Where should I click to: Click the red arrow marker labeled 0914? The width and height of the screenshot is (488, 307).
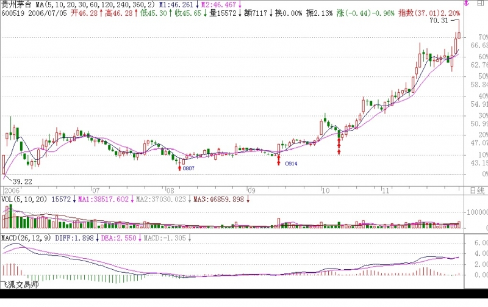pos(279,160)
